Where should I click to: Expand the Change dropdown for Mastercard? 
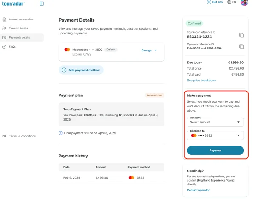pos(149,50)
